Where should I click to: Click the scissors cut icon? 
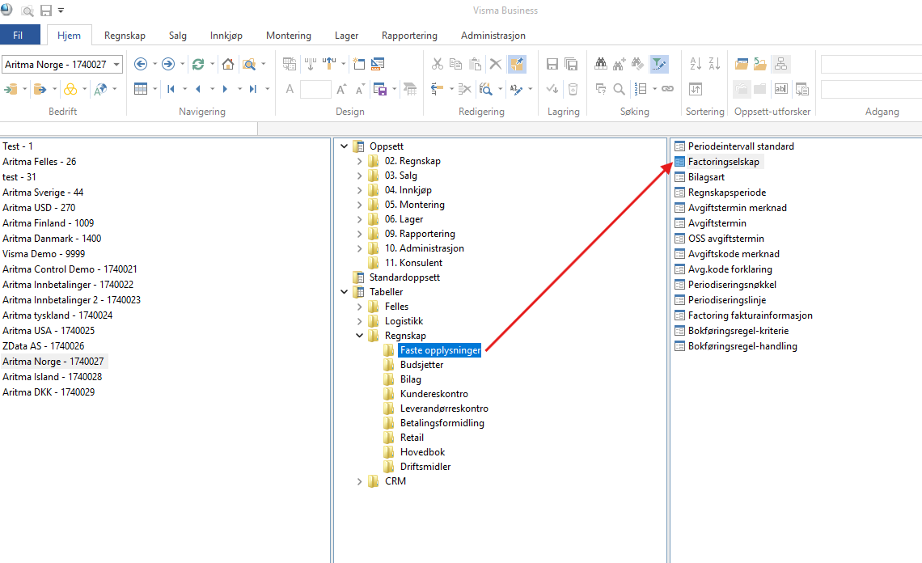point(438,64)
